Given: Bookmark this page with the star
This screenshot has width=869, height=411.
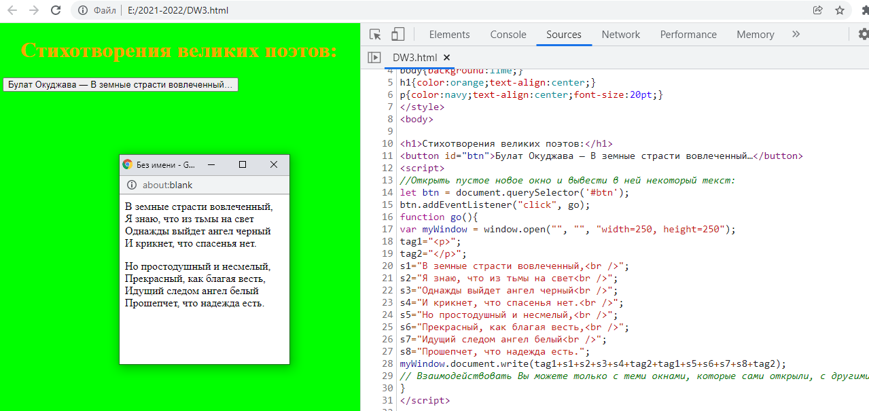Looking at the screenshot, I should pos(840,10).
